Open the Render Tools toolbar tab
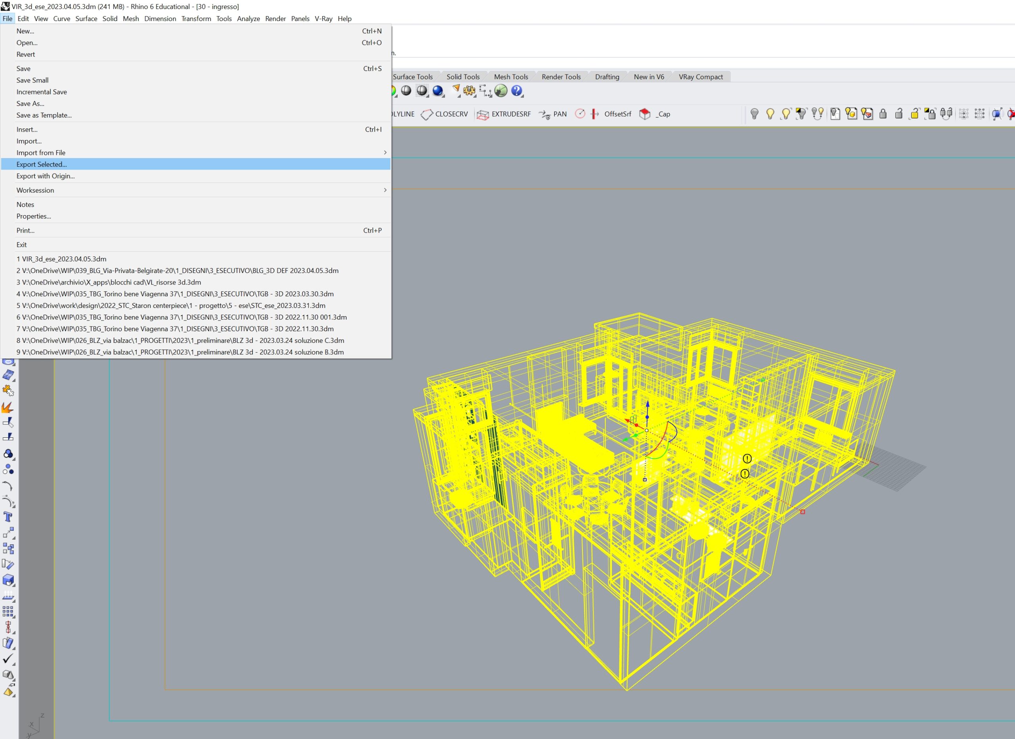1015x739 pixels. tap(561, 76)
